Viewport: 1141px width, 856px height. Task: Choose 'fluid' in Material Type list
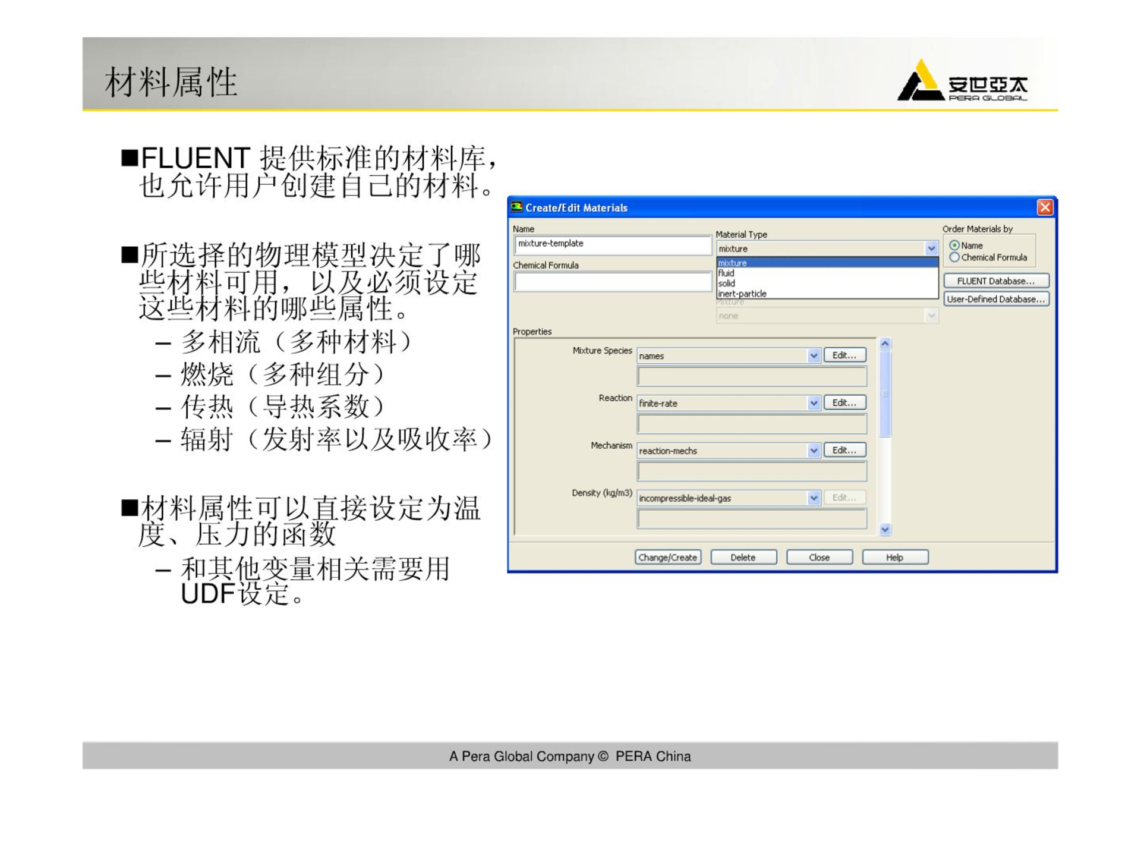827,273
